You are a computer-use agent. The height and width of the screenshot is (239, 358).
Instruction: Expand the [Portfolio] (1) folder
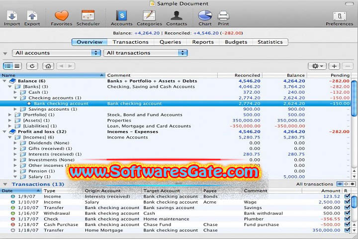pyautogui.click(x=10, y=115)
